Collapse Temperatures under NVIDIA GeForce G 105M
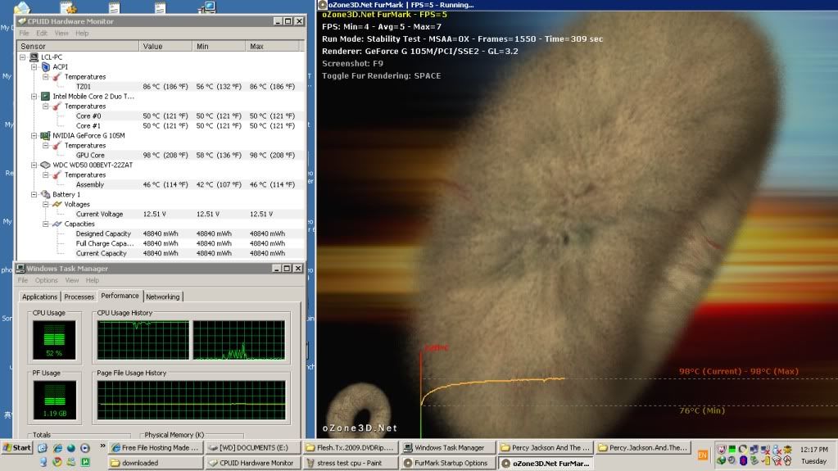Viewport: 838px width, 471px height. (46, 146)
